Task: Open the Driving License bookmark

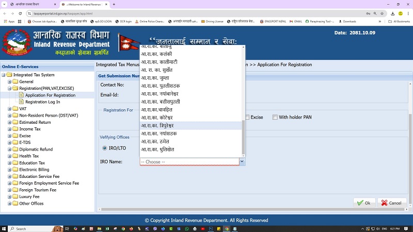Action: (x=212, y=22)
